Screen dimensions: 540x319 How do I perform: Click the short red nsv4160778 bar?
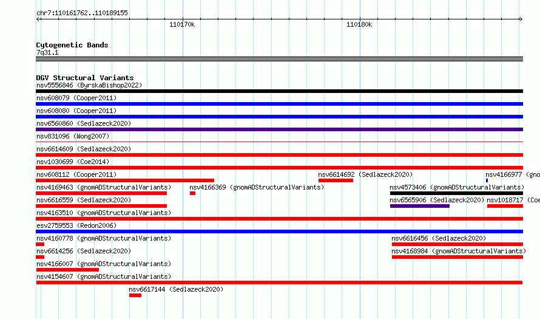tap(40, 244)
